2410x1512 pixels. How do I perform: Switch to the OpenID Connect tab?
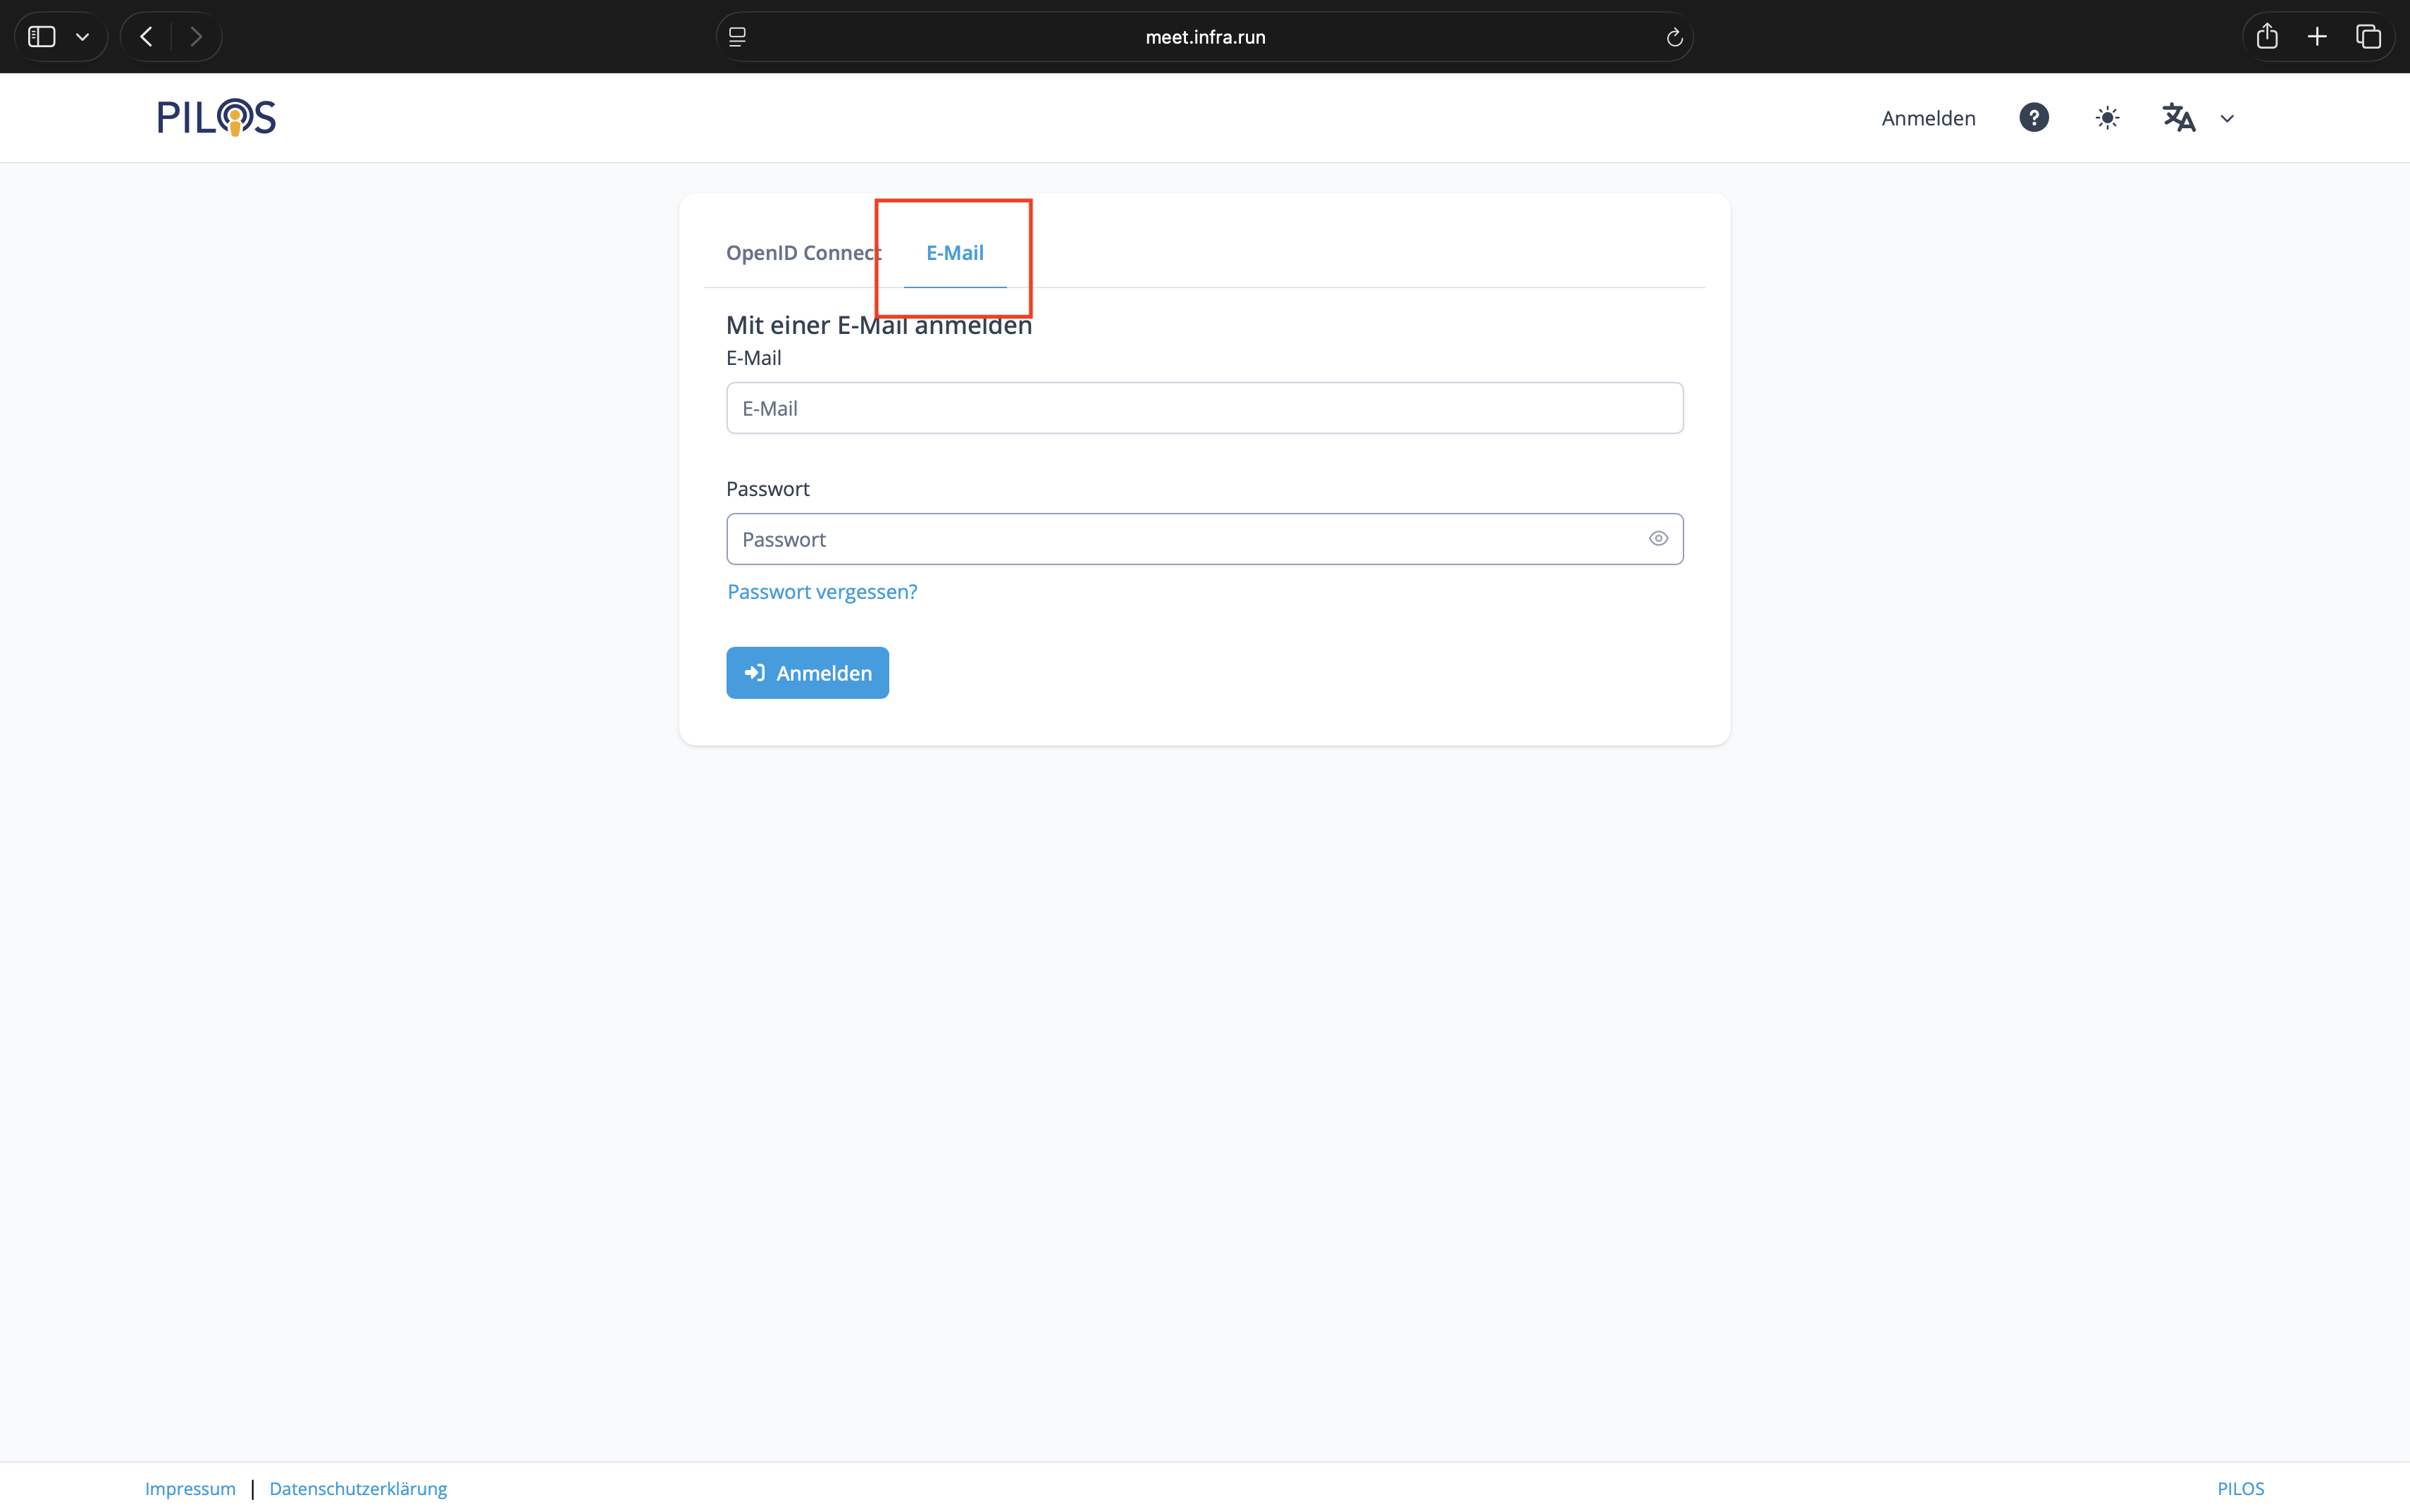pos(802,253)
